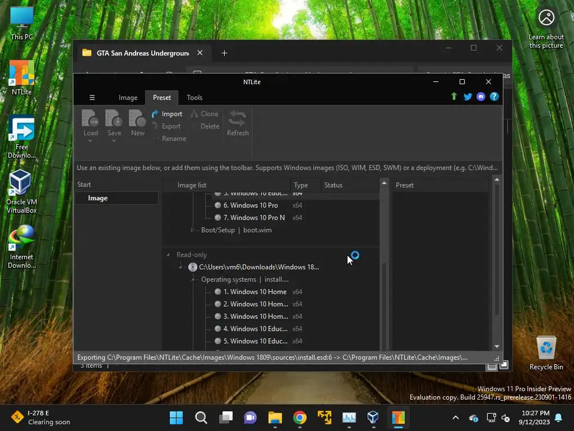Select Image in the Start sidebar
Image resolution: width=574 pixels, height=431 pixels.
pos(117,198)
